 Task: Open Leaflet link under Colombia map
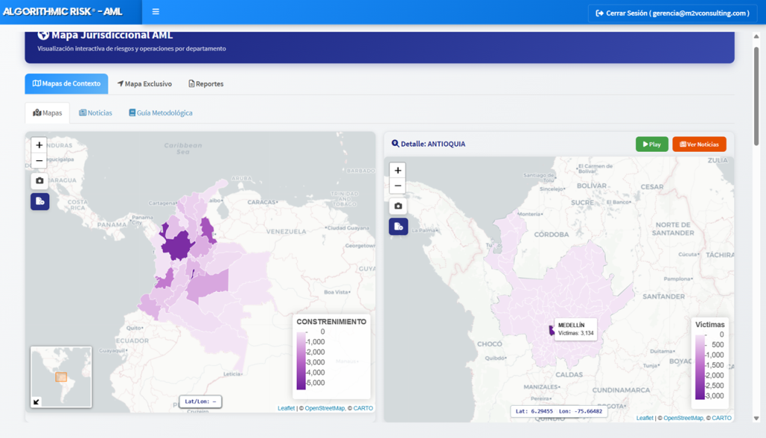pyautogui.click(x=287, y=408)
